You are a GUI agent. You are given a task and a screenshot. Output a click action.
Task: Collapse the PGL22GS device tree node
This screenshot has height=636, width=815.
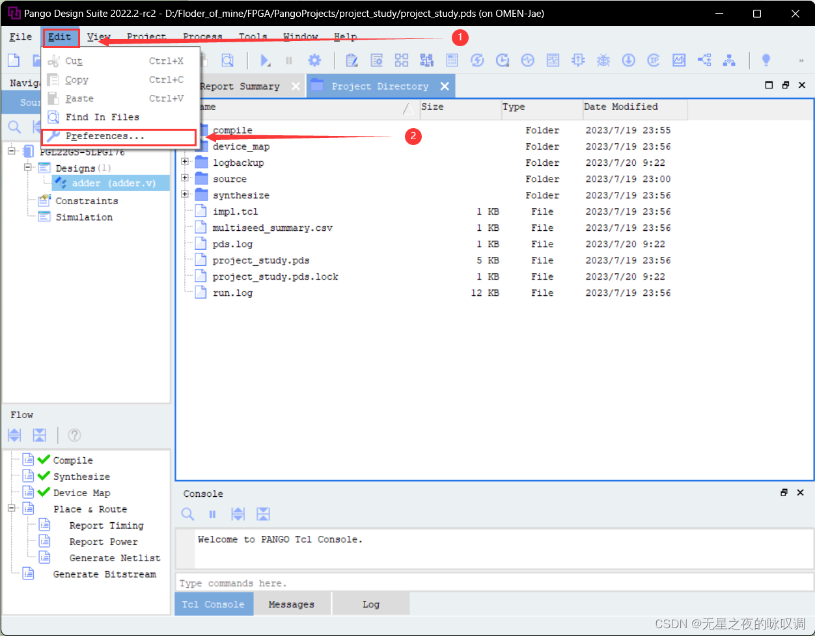click(x=12, y=151)
